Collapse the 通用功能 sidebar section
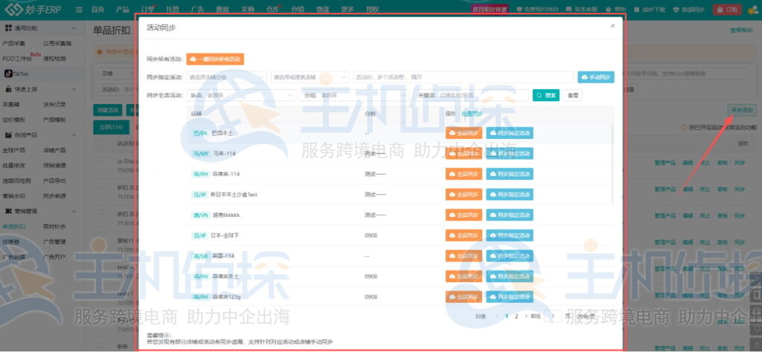 coord(74,29)
